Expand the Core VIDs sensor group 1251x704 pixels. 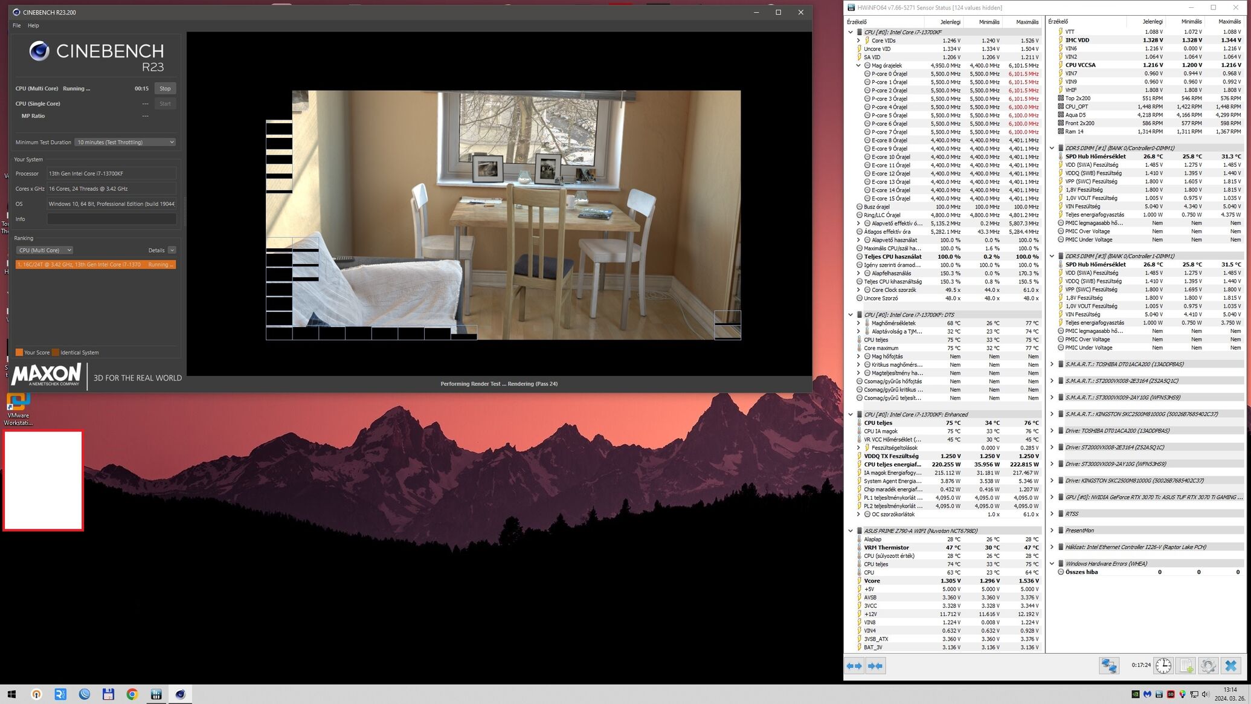(x=858, y=40)
